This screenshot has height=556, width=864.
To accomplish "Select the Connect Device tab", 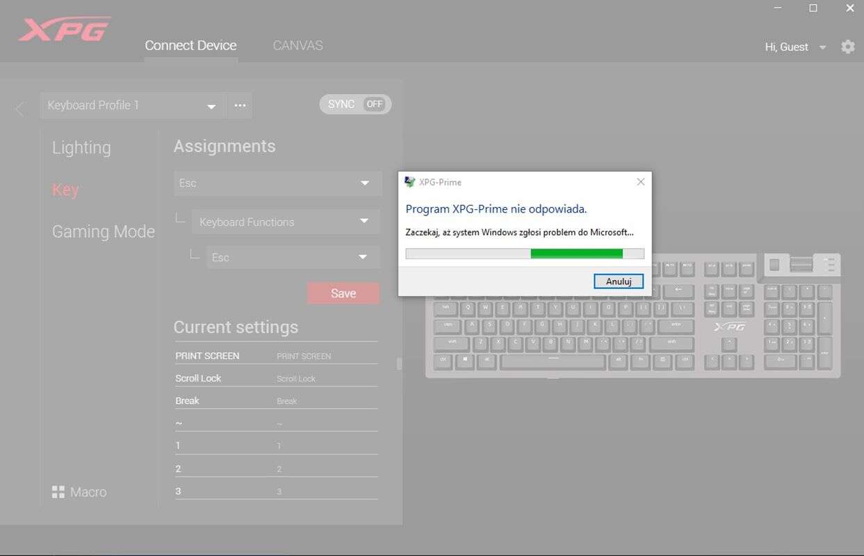I will click(x=190, y=46).
